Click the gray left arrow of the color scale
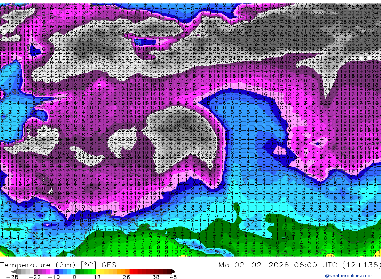This screenshot has width=381, height=279. point(14,272)
